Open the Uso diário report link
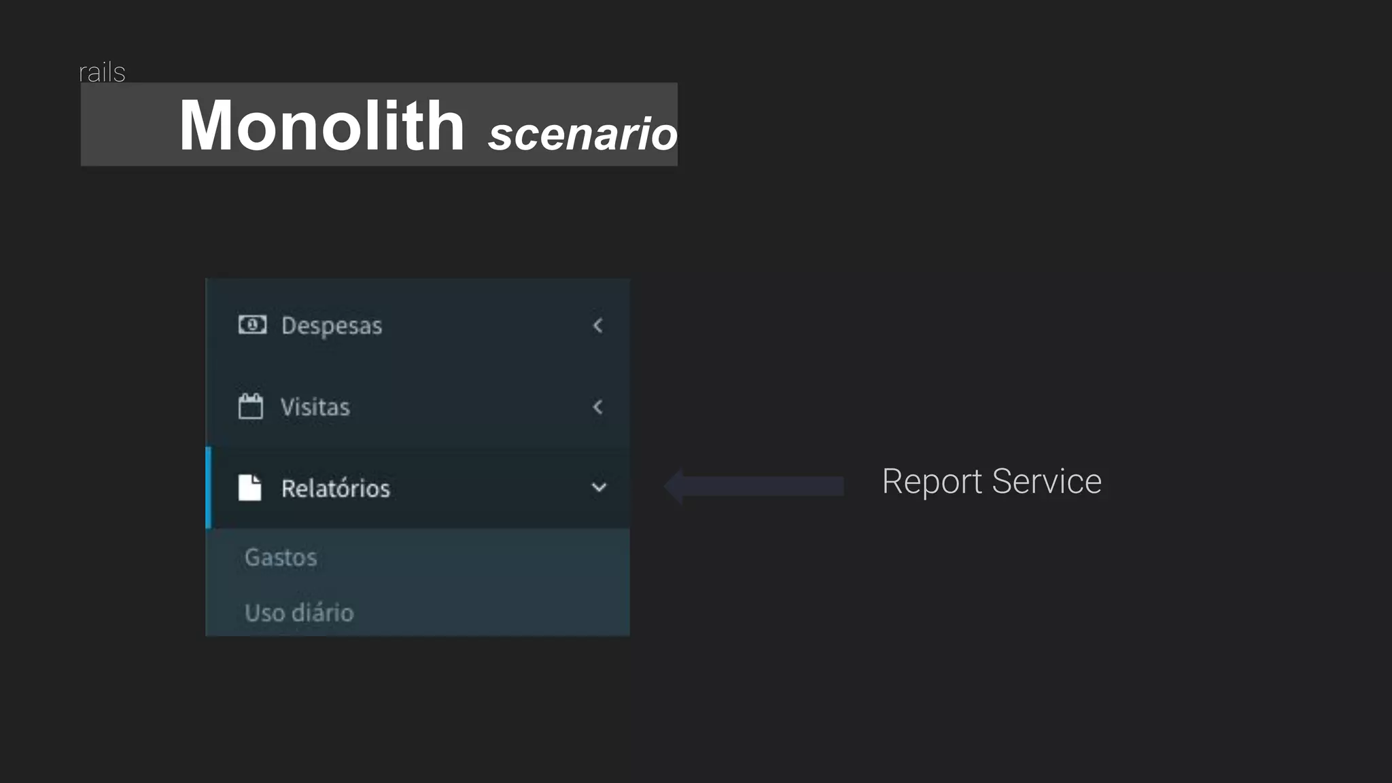The image size is (1392, 783). pyautogui.click(x=299, y=612)
